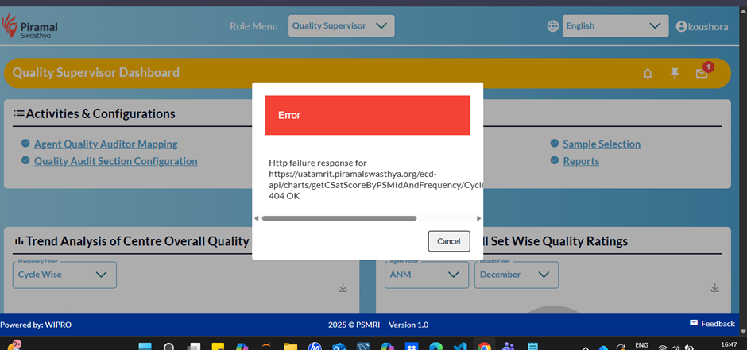The width and height of the screenshot is (747, 350).
Task: Download the Trend Analysis chart
Action: point(343,287)
